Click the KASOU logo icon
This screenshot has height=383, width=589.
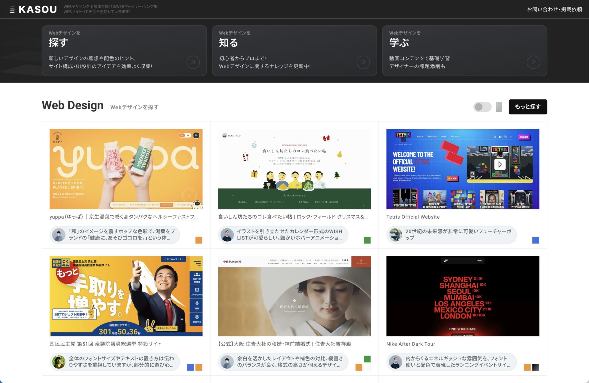pos(12,10)
